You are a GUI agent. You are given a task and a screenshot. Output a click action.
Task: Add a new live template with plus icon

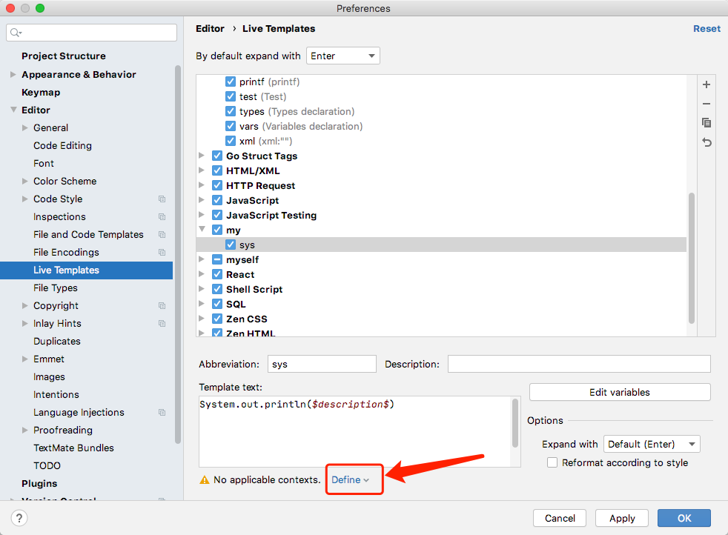(x=707, y=84)
